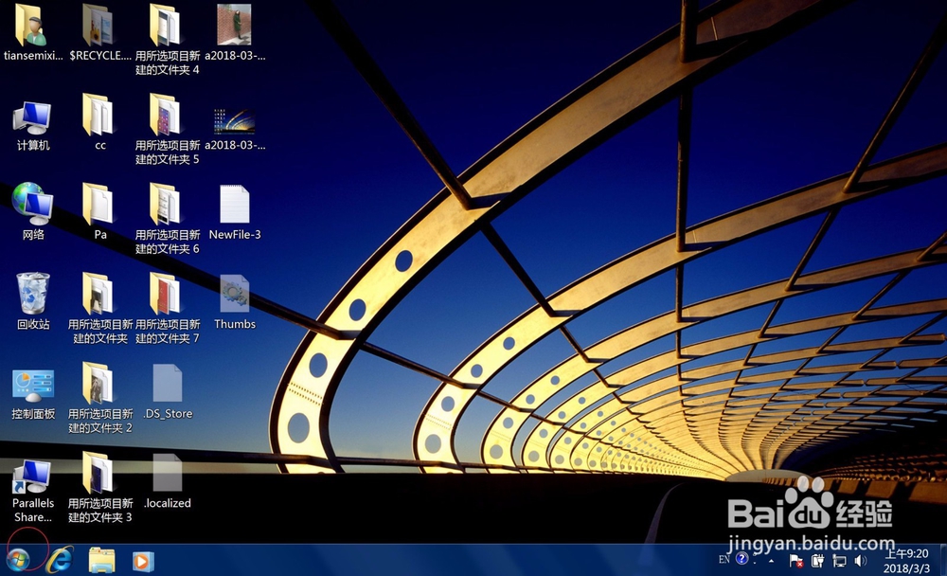Select the a2018-03 image with brick wall
The image size is (947, 576).
point(234,26)
